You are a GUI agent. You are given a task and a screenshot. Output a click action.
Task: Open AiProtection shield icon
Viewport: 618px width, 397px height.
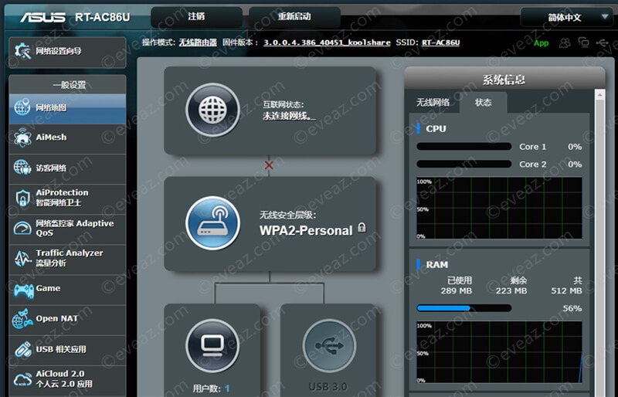23,198
